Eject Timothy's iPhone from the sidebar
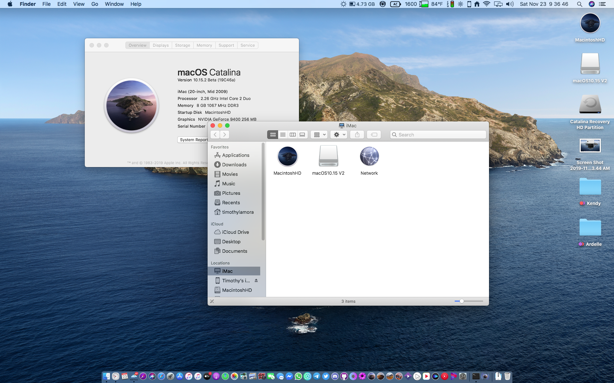Image resolution: width=614 pixels, height=383 pixels. (x=256, y=281)
